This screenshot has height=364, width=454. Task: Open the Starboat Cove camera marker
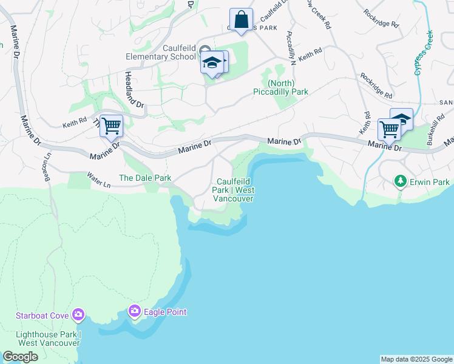pos(78,315)
